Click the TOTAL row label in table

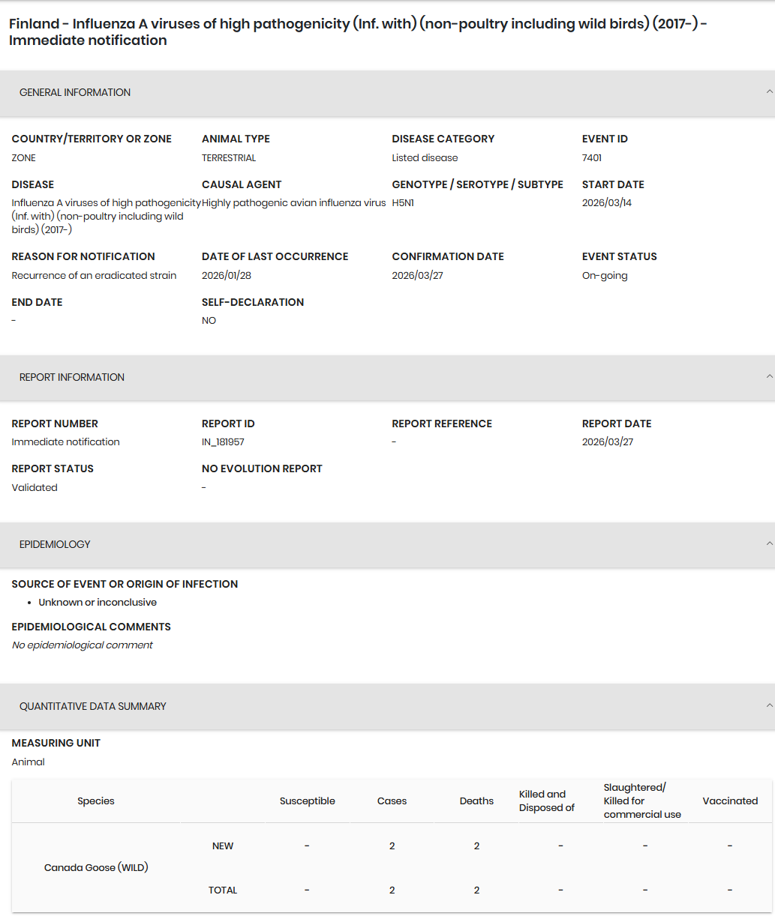point(223,891)
